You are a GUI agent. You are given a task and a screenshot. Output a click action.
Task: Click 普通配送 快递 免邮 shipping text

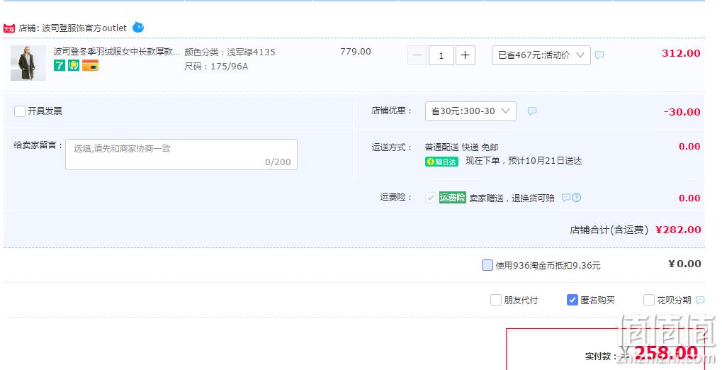[x=461, y=147]
